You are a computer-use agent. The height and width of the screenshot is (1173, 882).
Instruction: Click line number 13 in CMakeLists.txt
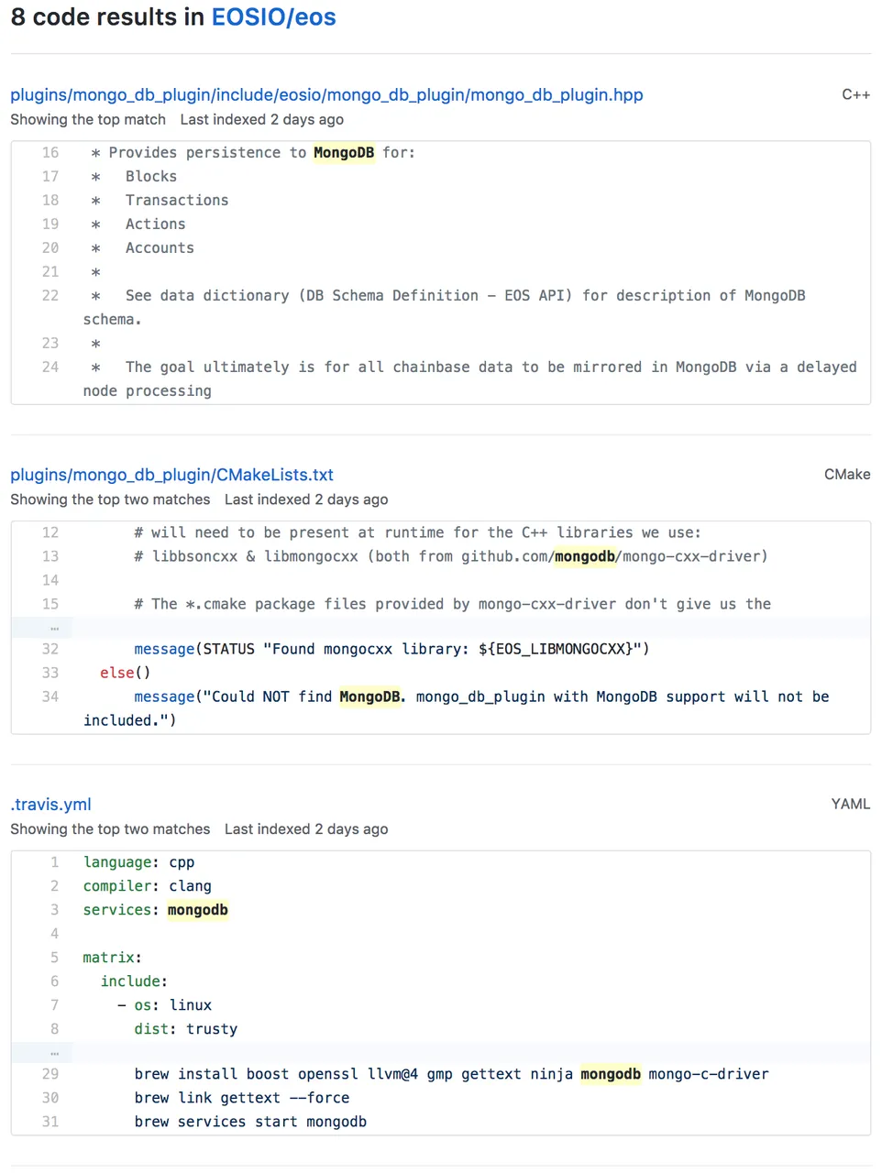(50, 556)
